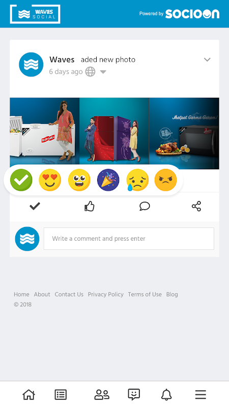
Task: Open comments with the speech bubble icon
Action: pyautogui.click(x=145, y=207)
